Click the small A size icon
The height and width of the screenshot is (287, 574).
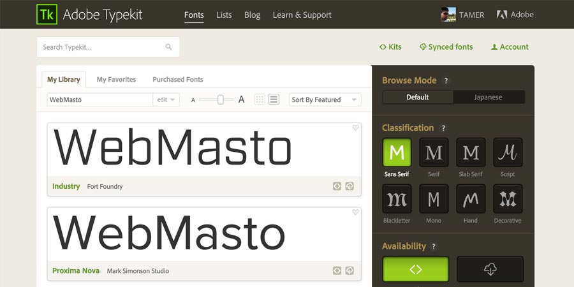pos(193,100)
